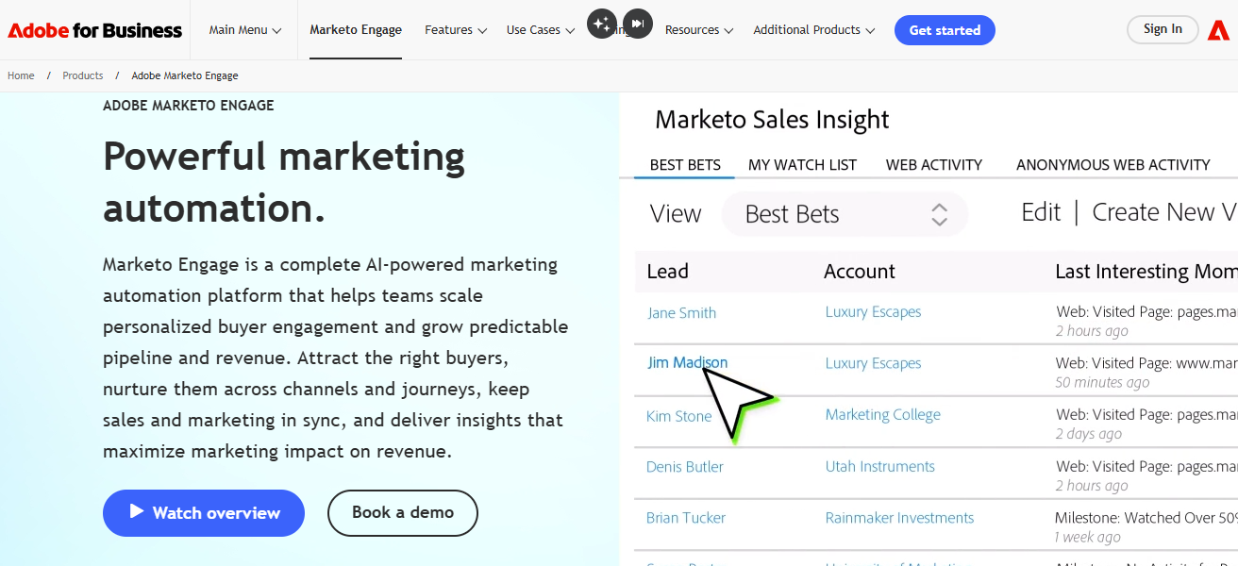Click the Home breadcrumb link
1238x566 pixels.
tap(20, 75)
